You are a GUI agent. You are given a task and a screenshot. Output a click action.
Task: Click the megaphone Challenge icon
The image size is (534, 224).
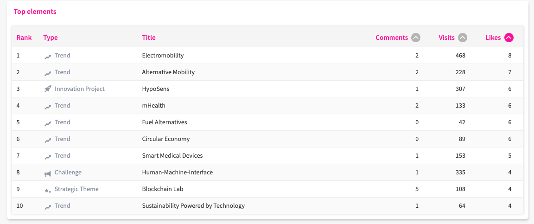[x=48, y=173]
